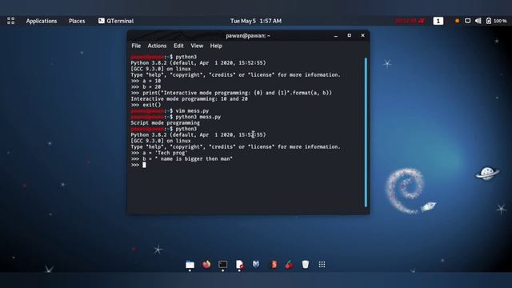Open the Help menu in QTerminal
512x288 pixels.
point(216,46)
